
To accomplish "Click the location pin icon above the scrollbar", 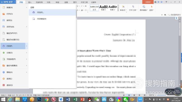I will [177, 18].
